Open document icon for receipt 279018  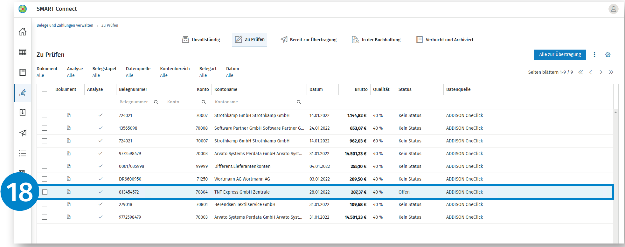coord(69,204)
